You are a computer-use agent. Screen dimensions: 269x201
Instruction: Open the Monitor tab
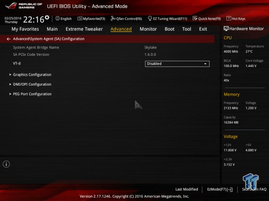(x=148, y=29)
